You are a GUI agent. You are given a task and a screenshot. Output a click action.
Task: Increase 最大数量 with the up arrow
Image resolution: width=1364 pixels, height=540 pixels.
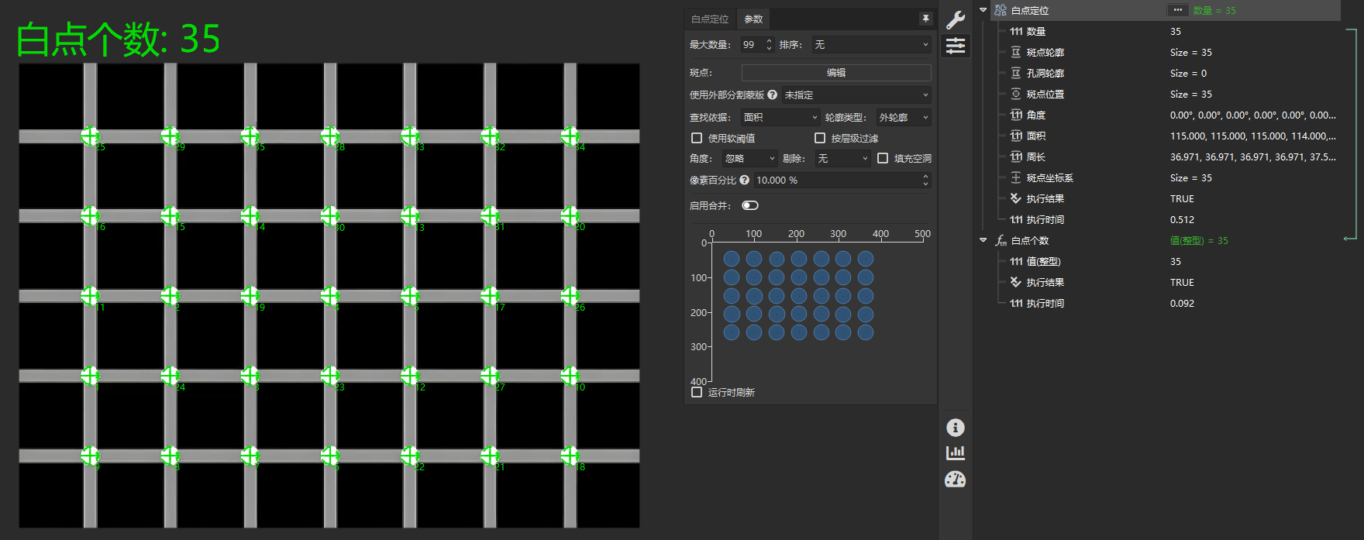(769, 41)
